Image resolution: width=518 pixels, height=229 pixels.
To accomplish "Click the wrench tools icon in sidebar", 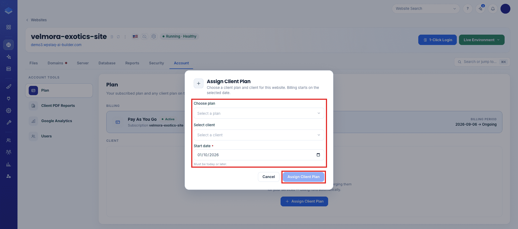I will [x=9, y=122].
